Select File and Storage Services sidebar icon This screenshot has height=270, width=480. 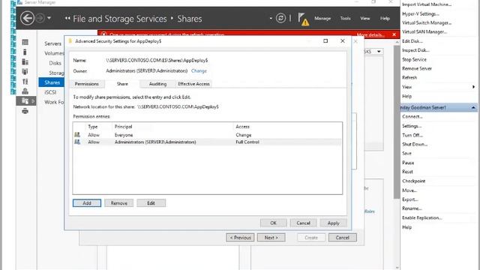tap(25, 100)
